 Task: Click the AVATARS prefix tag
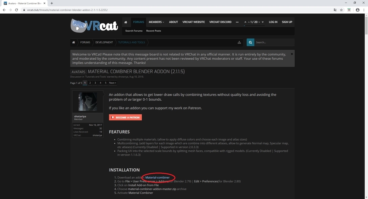coord(78,72)
